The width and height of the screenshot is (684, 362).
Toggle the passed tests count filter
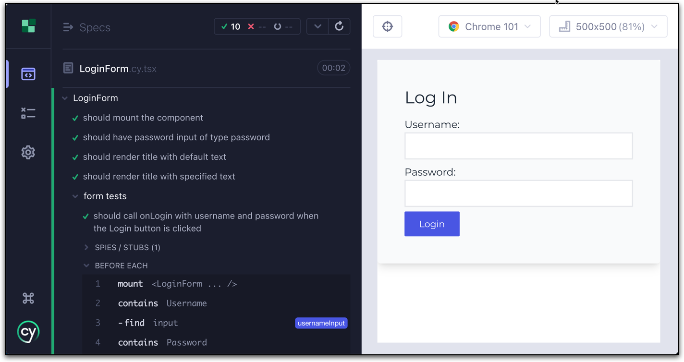(x=230, y=26)
